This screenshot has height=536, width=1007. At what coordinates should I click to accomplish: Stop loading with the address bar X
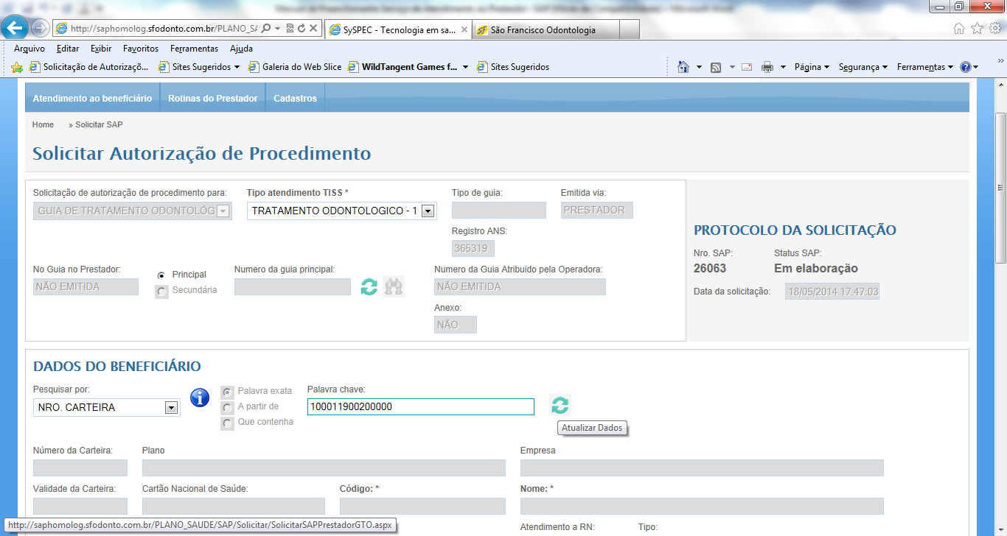click(313, 29)
